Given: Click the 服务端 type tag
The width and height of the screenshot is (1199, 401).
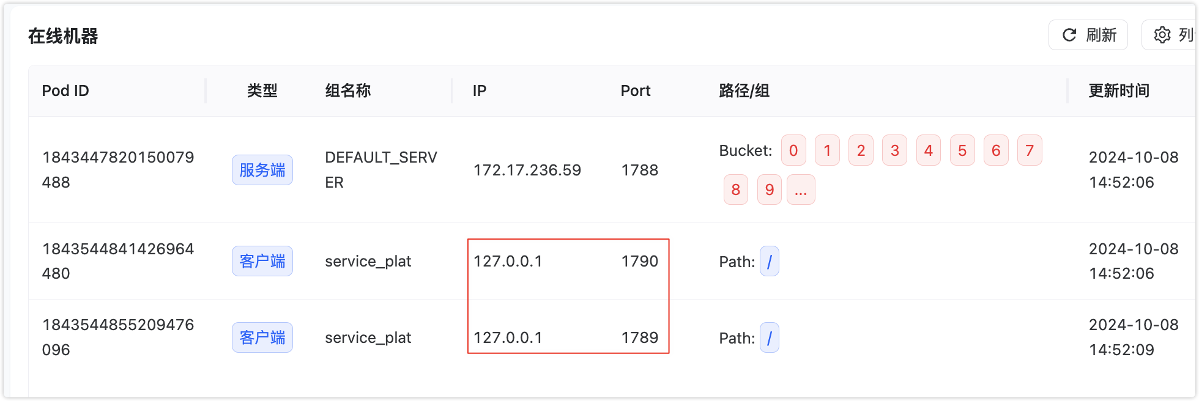Looking at the screenshot, I should pyautogui.click(x=262, y=170).
